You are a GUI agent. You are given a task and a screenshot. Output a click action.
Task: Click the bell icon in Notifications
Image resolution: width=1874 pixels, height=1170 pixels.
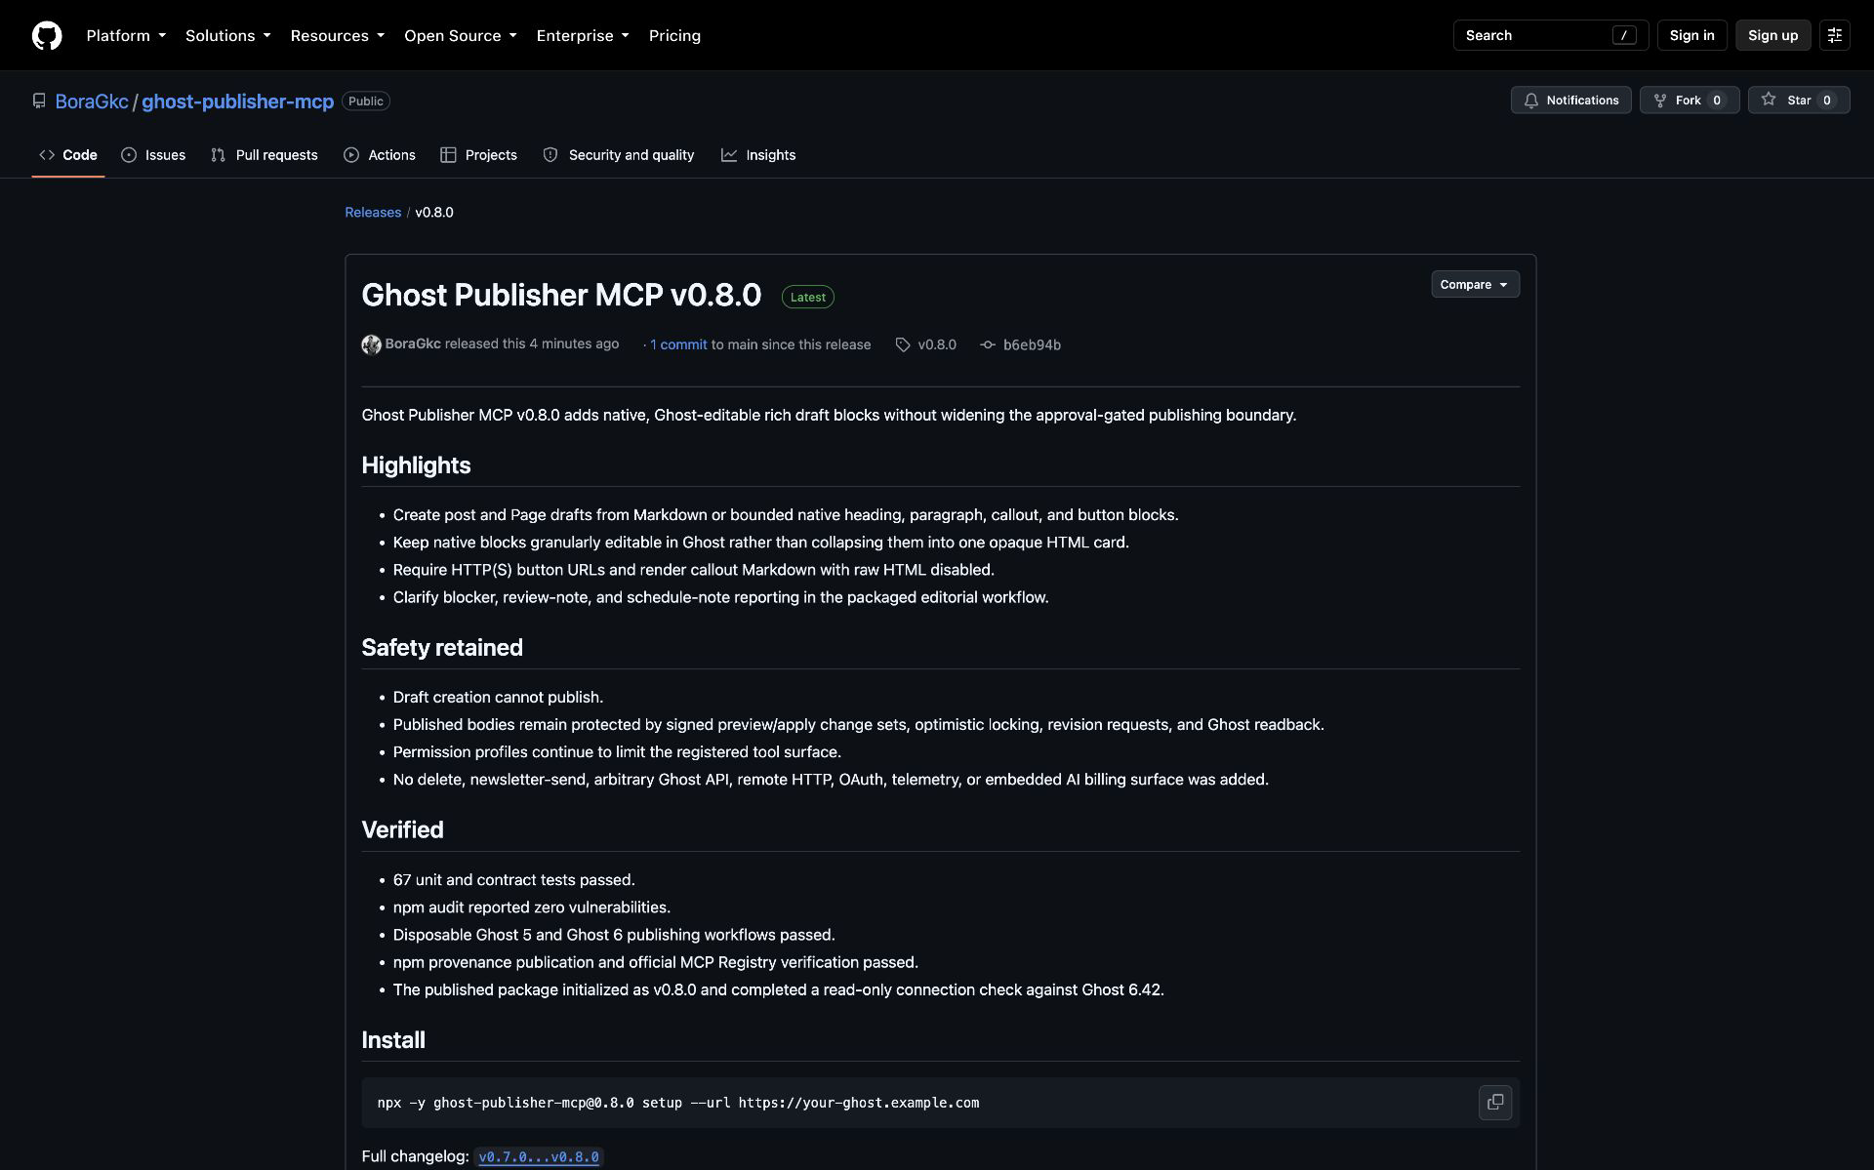(1531, 101)
